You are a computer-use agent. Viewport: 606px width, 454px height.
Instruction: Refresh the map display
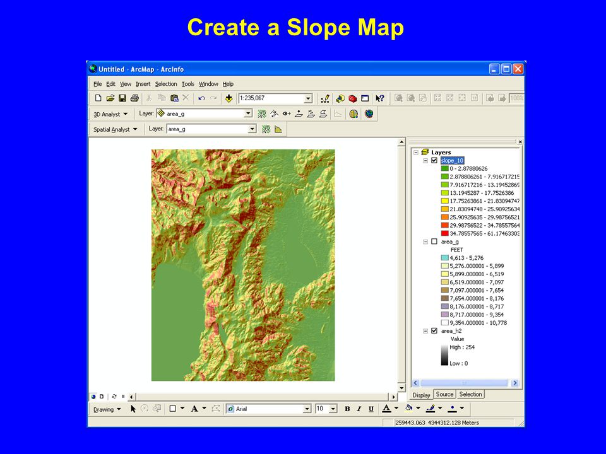(114, 396)
